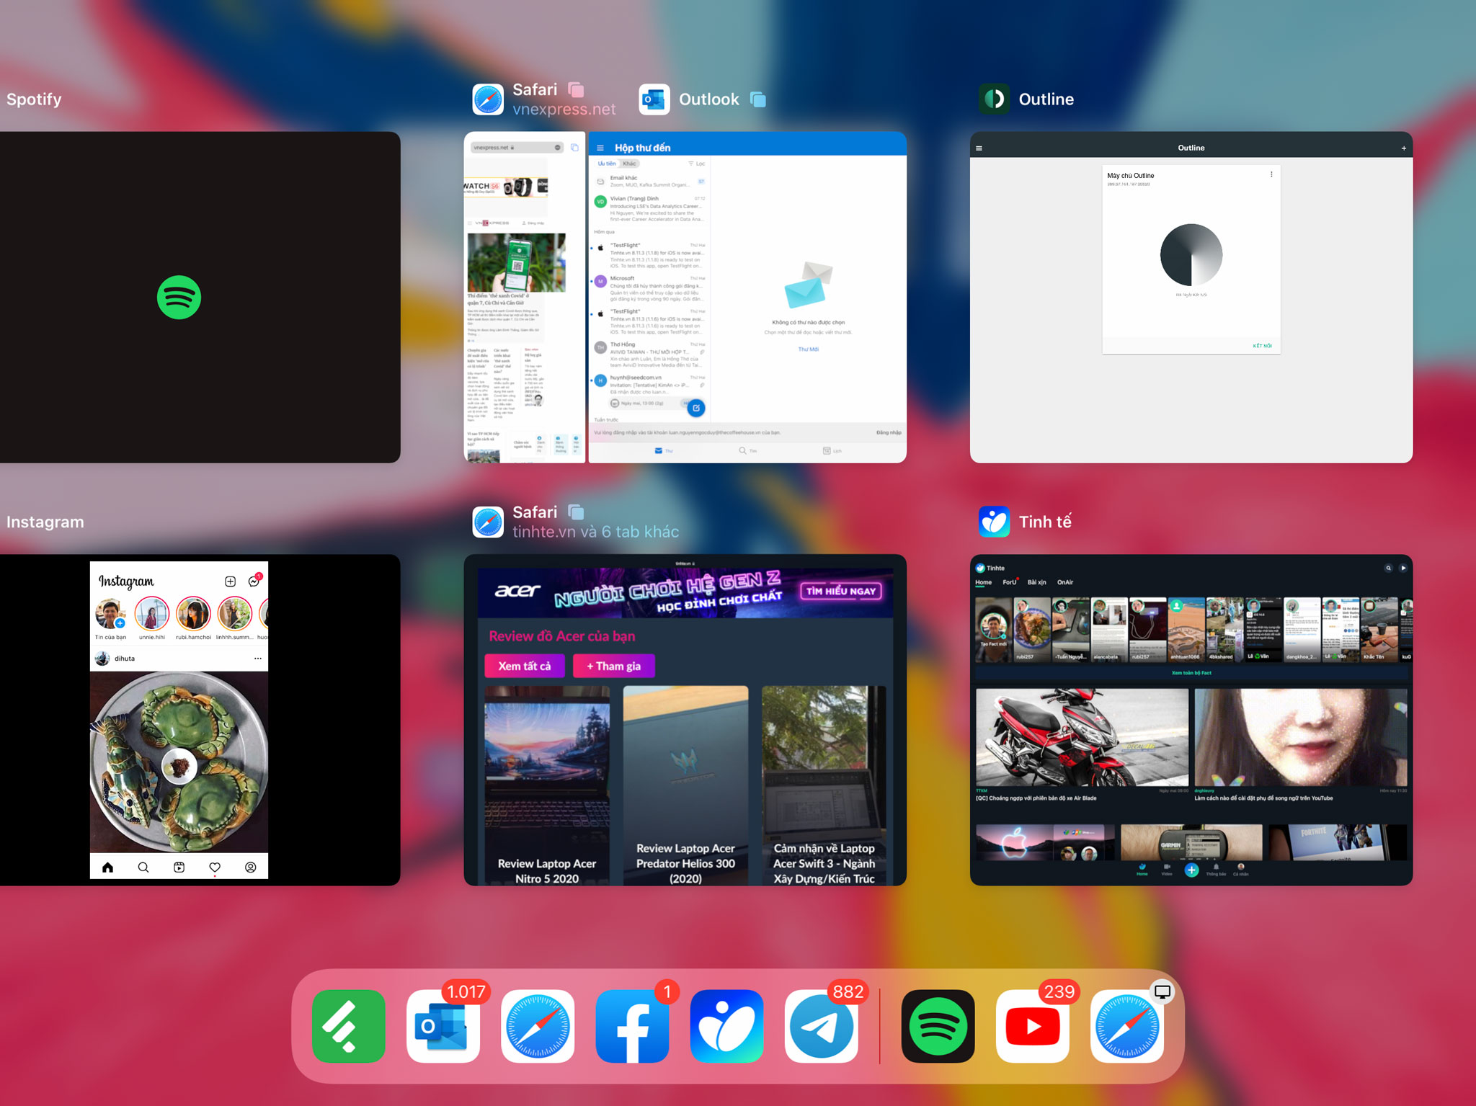Show multiple windows for Outlook
Viewport: 1476px width, 1106px height.
(x=758, y=99)
